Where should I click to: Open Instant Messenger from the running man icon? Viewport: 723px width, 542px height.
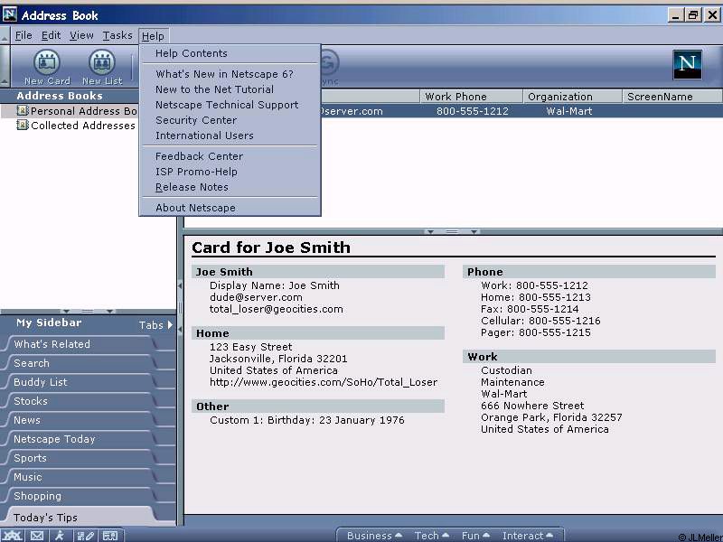coord(60,536)
